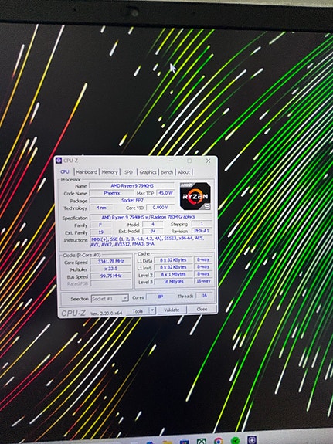This screenshot has height=444, width=333.
Task: Open the Xbox app in taskbar
Action: click(201, 441)
